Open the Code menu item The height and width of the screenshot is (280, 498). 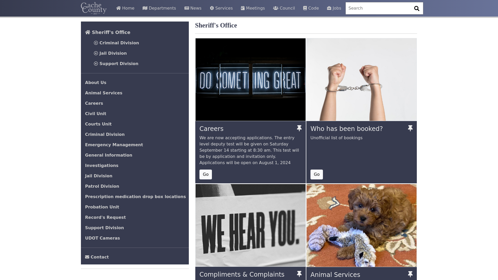311,8
